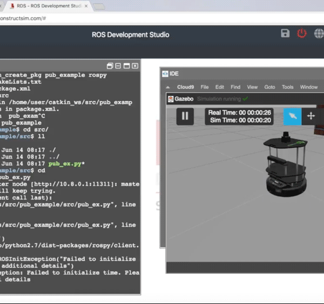The image size is (324, 304).
Task: Click the robot model in Gazebo
Action: (x=285, y=164)
